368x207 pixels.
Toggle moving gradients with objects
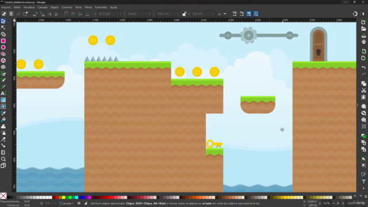(249, 14)
